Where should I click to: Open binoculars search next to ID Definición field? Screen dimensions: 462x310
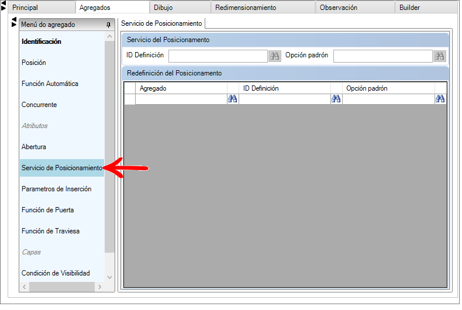(x=275, y=56)
